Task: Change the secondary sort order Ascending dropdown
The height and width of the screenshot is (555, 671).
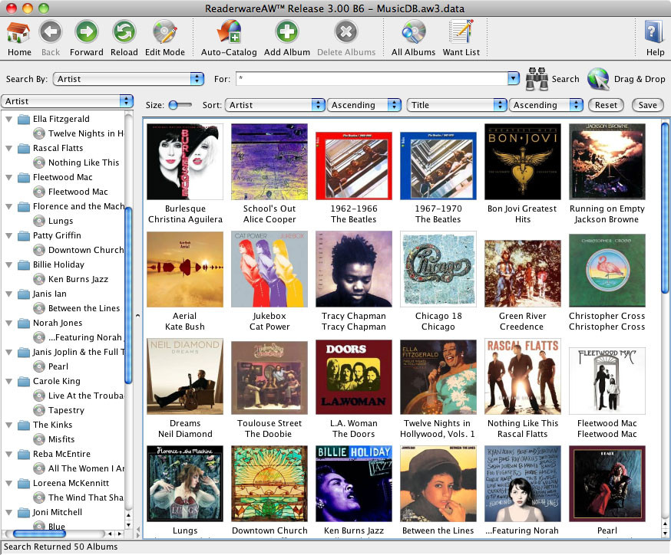Action: pyautogui.click(x=546, y=105)
